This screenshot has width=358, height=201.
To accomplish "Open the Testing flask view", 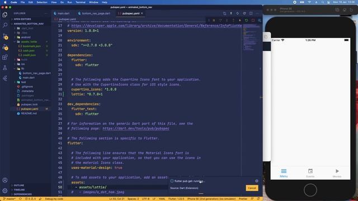I will [5, 68].
